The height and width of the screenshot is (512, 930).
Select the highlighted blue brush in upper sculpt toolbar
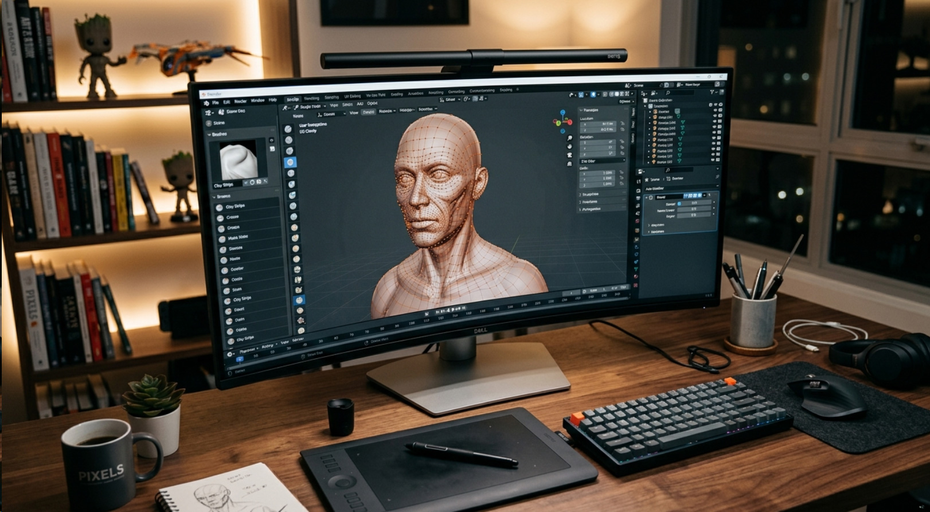(290, 162)
